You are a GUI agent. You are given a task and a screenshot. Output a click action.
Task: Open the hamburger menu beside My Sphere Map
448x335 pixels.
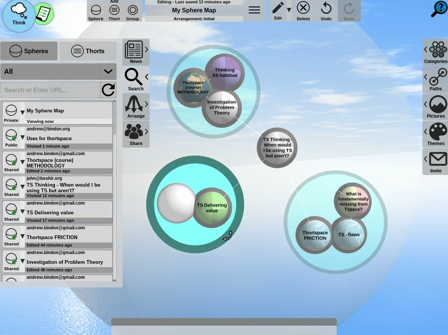254,10
